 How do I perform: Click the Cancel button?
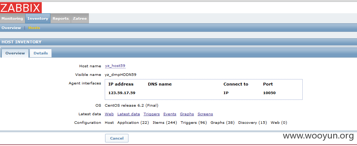(117, 138)
